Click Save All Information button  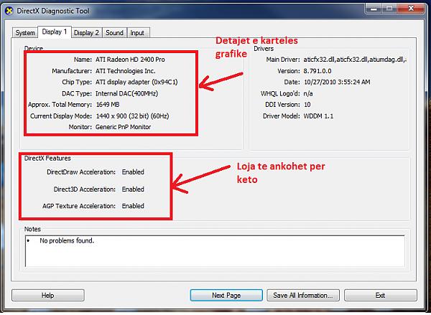point(303,295)
